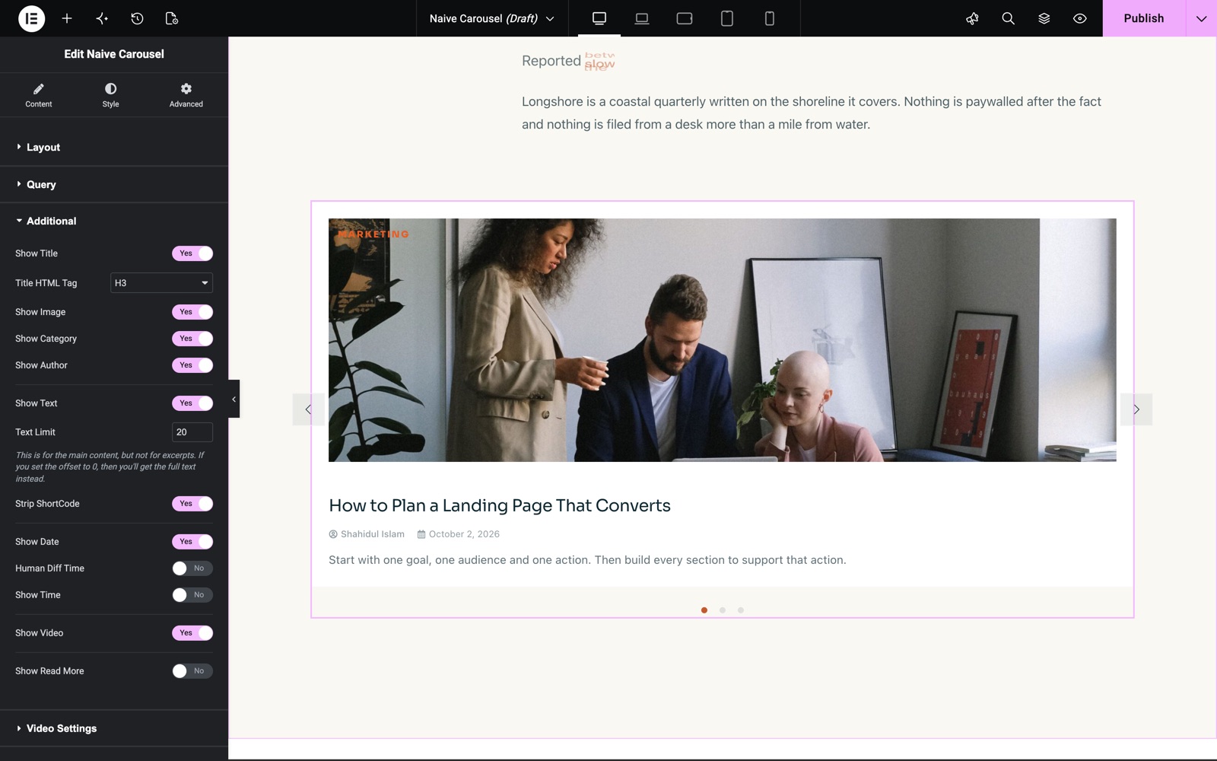Switch to tablet portrait preview
Image resolution: width=1217 pixels, height=761 pixels.
coord(727,18)
